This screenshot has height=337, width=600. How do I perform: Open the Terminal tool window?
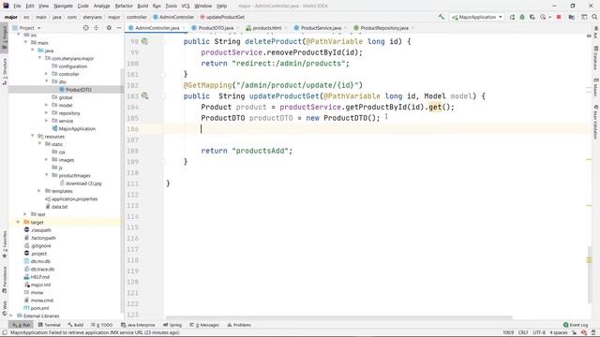click(50, 325)
